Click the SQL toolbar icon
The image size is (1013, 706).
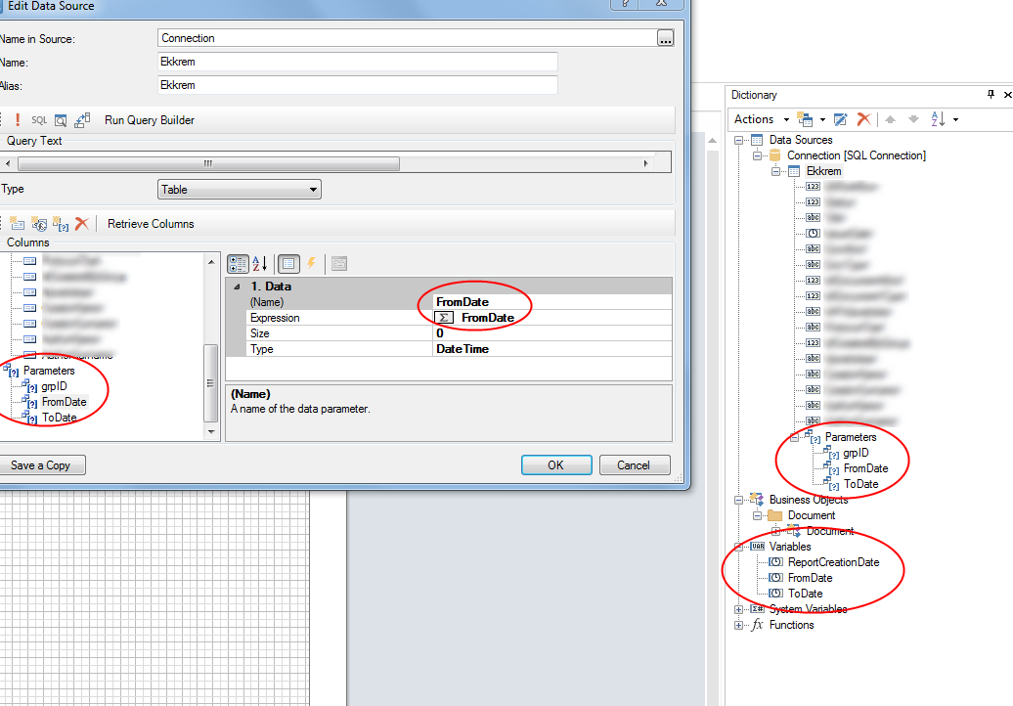click(x=39, y=120)
